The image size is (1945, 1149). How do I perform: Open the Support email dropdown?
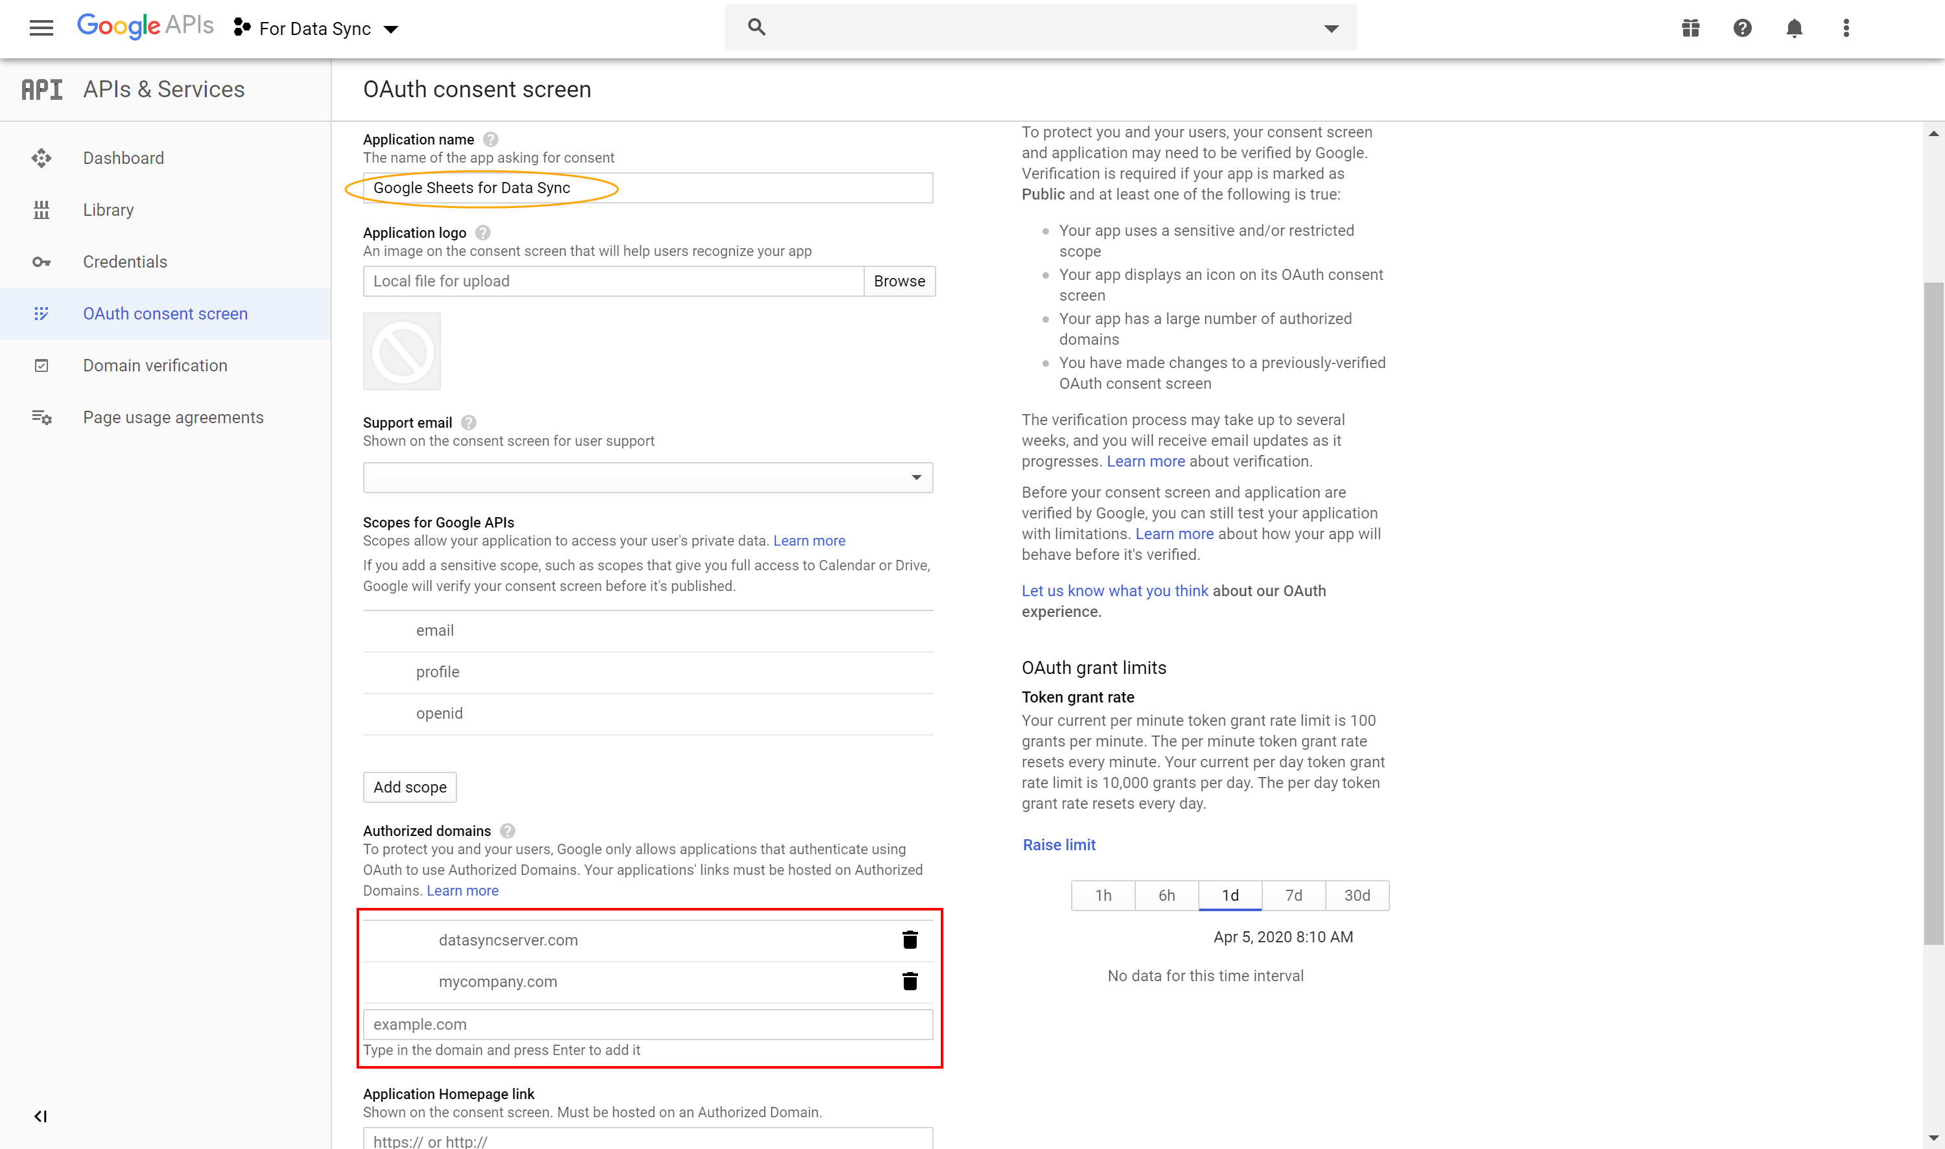(648, 478)
